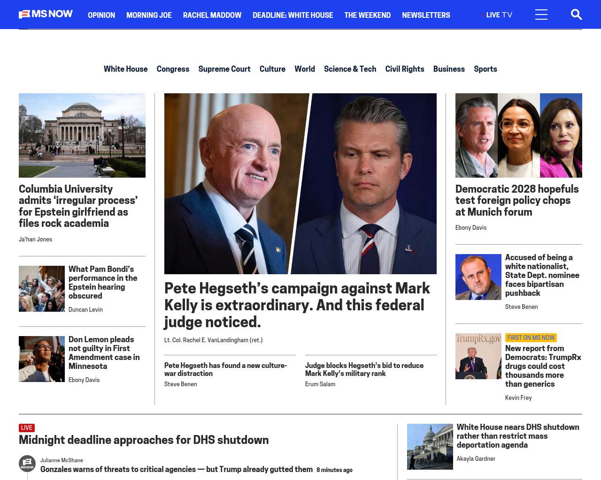Select the Science & Tech topic
601x480 pixels.
[350, 69]
